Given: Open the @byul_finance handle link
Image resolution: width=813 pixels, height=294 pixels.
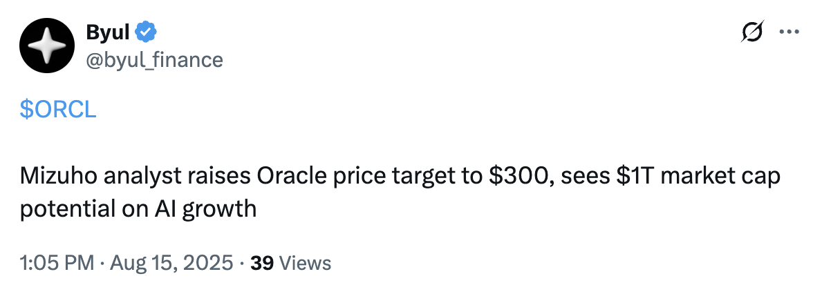Looking at the screenshot, I should (x=154, y=60).
